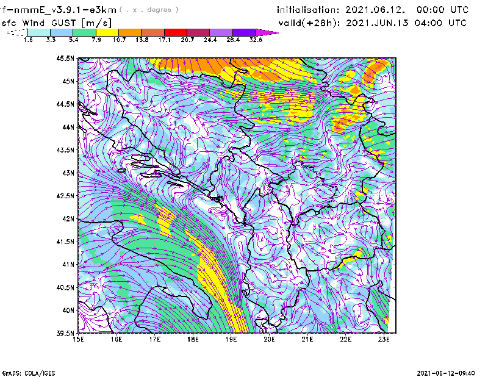The height and width of the screenshot is (377, 488).
Task: Click the magenta arrow end of the legend
Action: pos(267,32)
